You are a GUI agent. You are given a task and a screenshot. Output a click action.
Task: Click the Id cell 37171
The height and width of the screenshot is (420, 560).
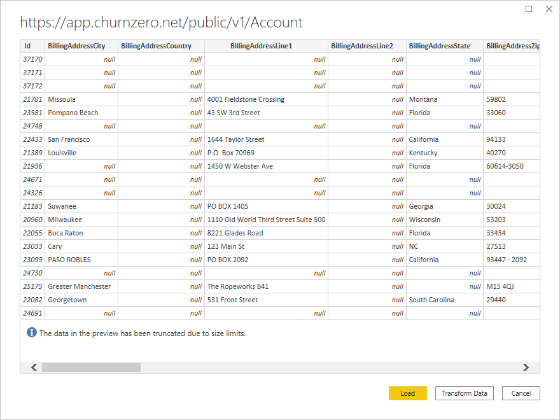coord(32,73)
